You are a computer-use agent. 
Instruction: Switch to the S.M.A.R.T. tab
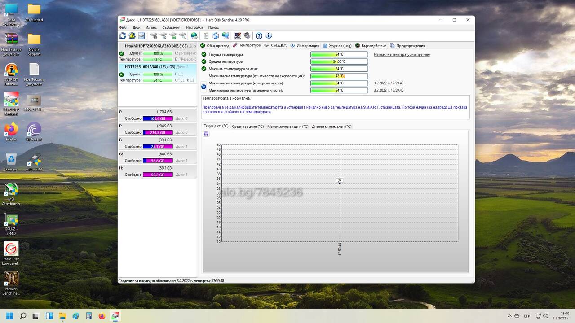[275, 45]
